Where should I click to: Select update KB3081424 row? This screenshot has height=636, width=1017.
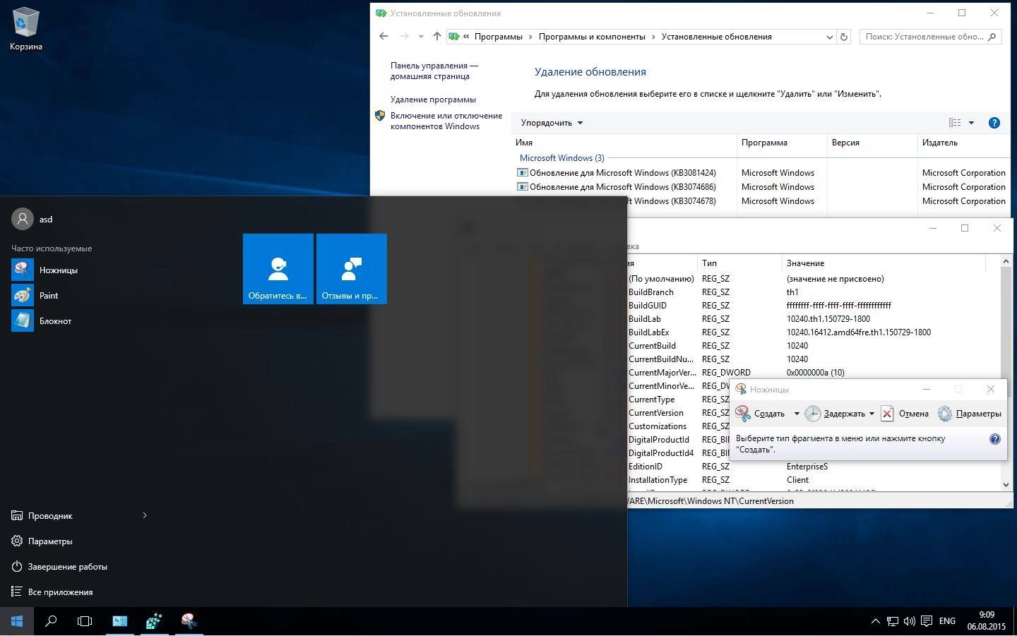coord(761,173)
